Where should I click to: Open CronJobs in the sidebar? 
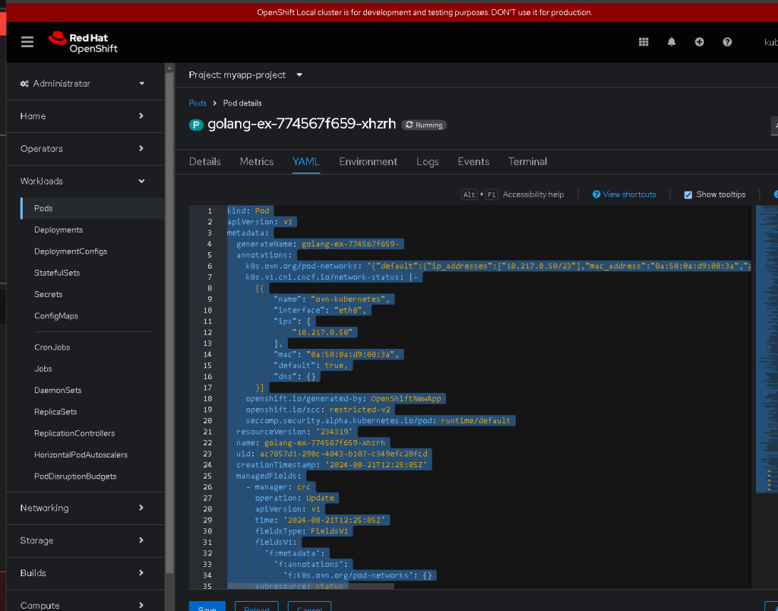[52, 347]
